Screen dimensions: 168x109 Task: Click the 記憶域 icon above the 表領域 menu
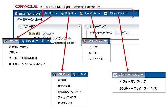[x=54, y=74]
